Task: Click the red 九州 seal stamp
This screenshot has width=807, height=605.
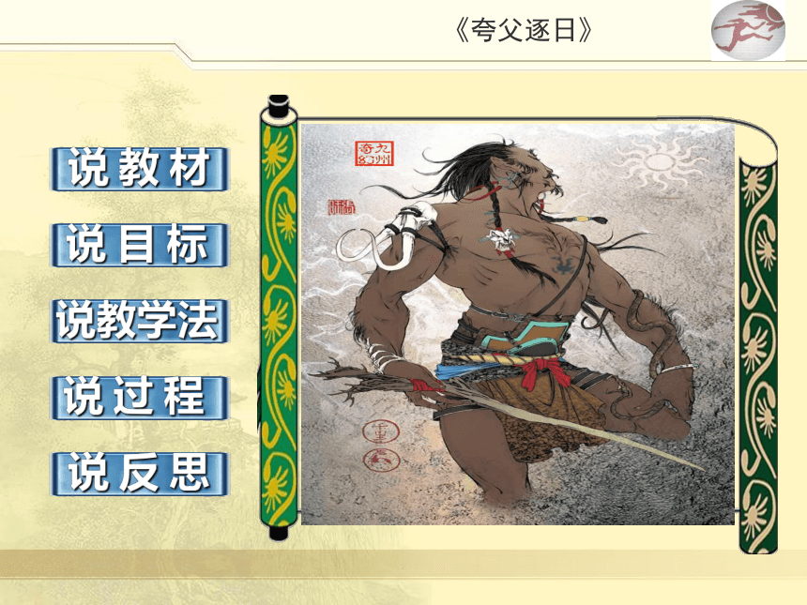Action: pyautogui.click(x=375, y=153)
